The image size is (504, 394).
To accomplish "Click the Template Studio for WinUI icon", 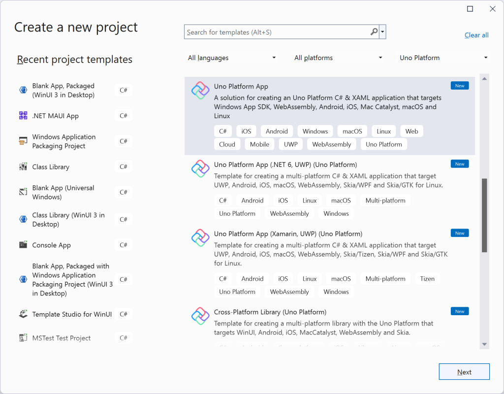I will (x=22, y=314).
